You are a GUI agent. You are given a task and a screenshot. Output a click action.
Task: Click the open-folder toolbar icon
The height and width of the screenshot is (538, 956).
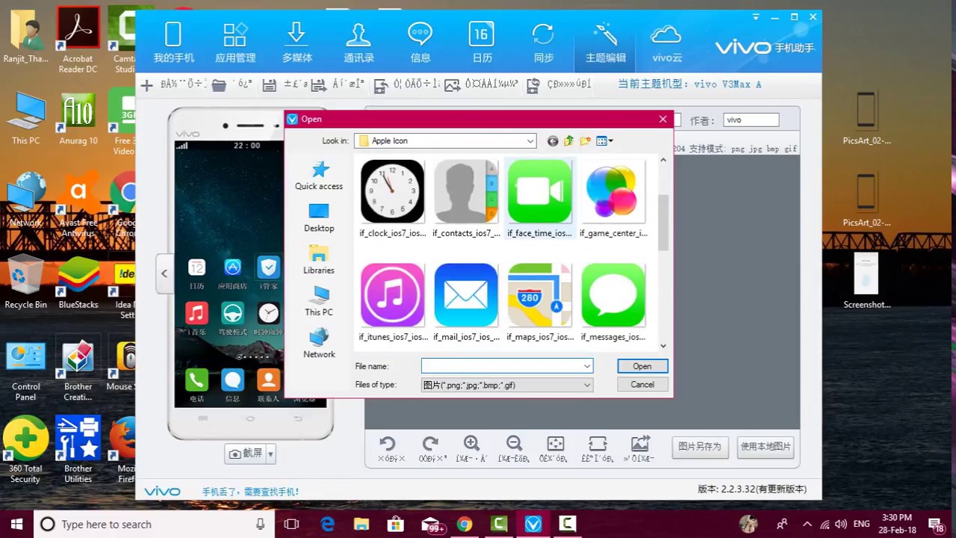pos(219,85)
